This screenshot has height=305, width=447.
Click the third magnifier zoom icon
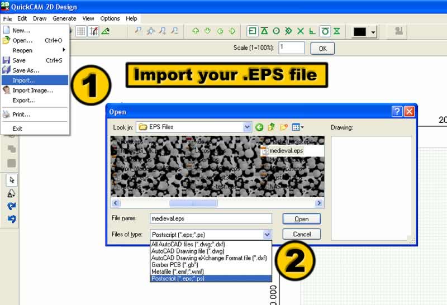163,31
